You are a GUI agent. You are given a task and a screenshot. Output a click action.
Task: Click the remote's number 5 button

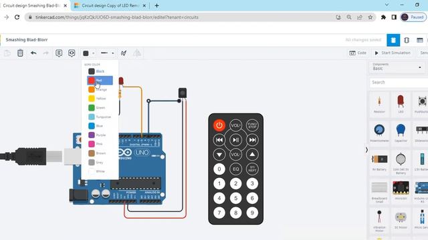[x=235, y=198]
